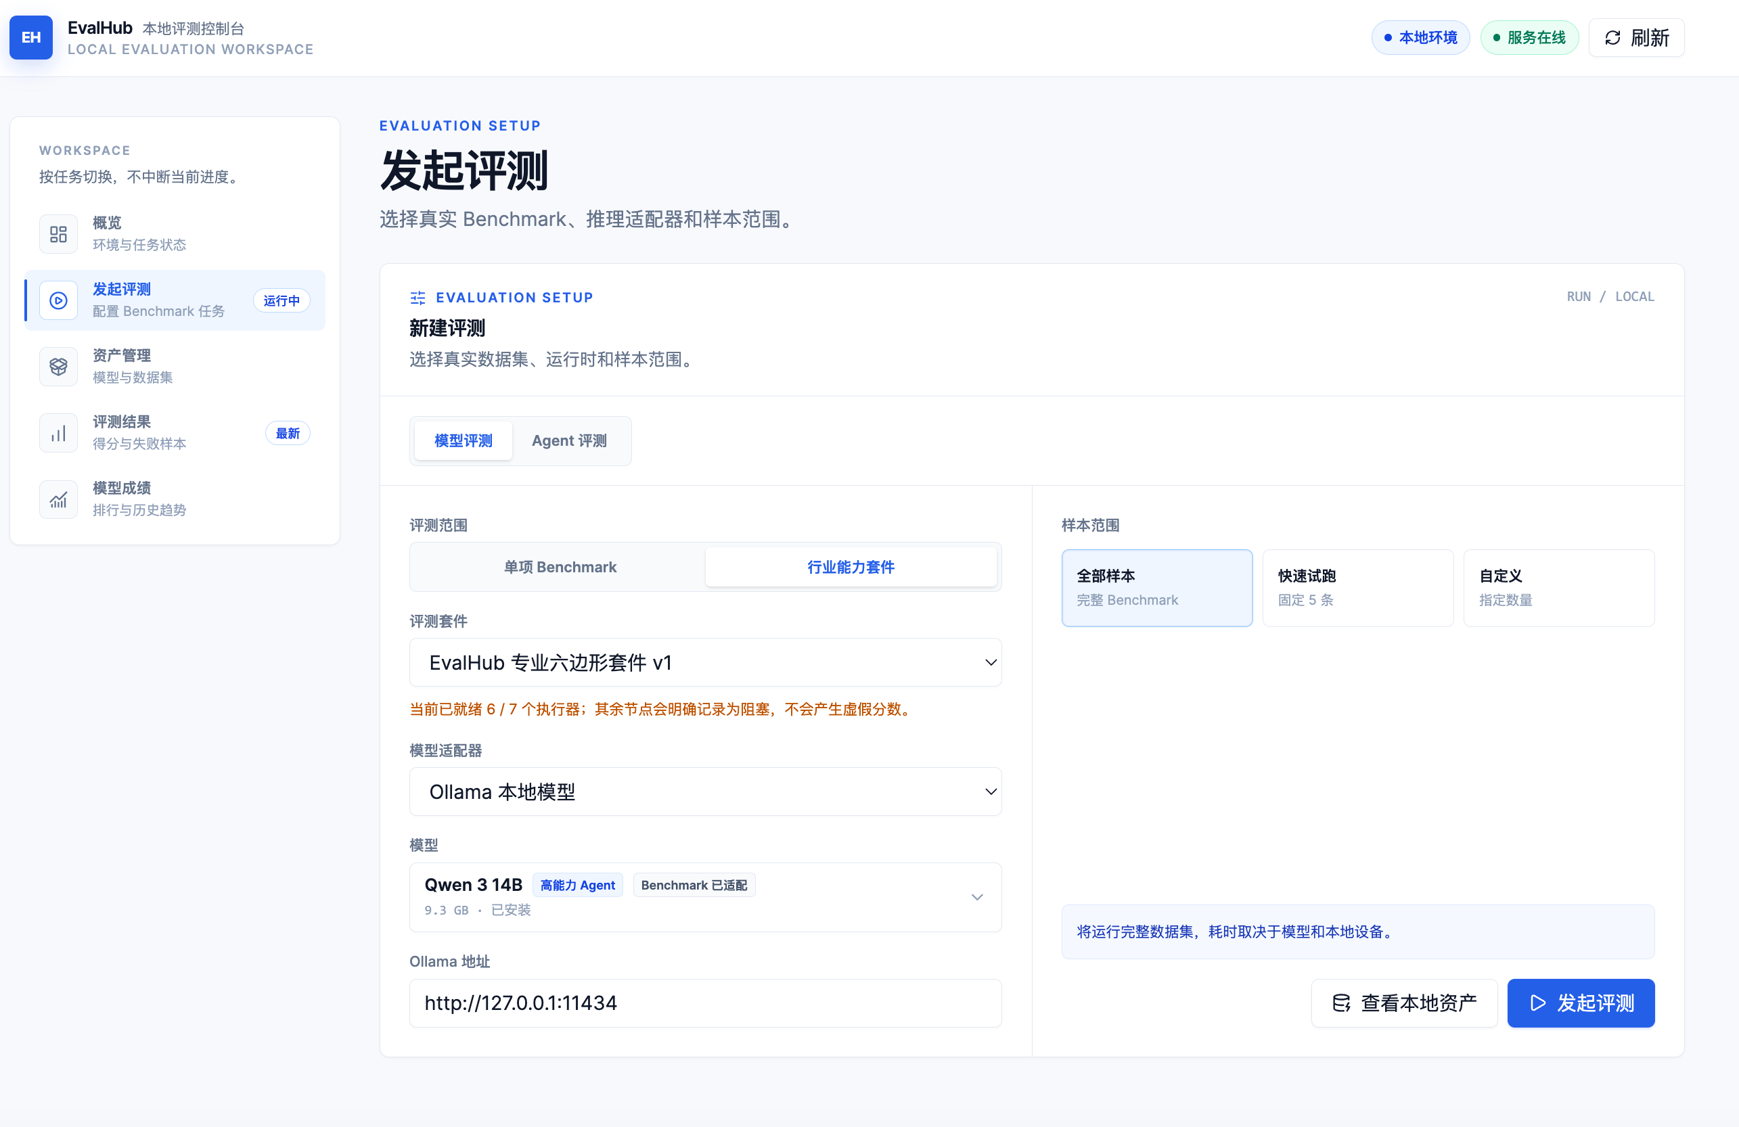The height and width of the screenshot is (1127, 1739).
Task: Click the 评测范围 label
Action: click(x=438, y=525)
